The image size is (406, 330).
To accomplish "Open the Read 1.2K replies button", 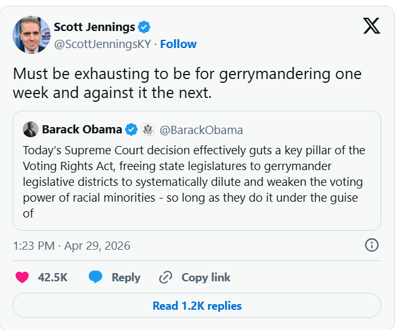I will click(197, 306).
